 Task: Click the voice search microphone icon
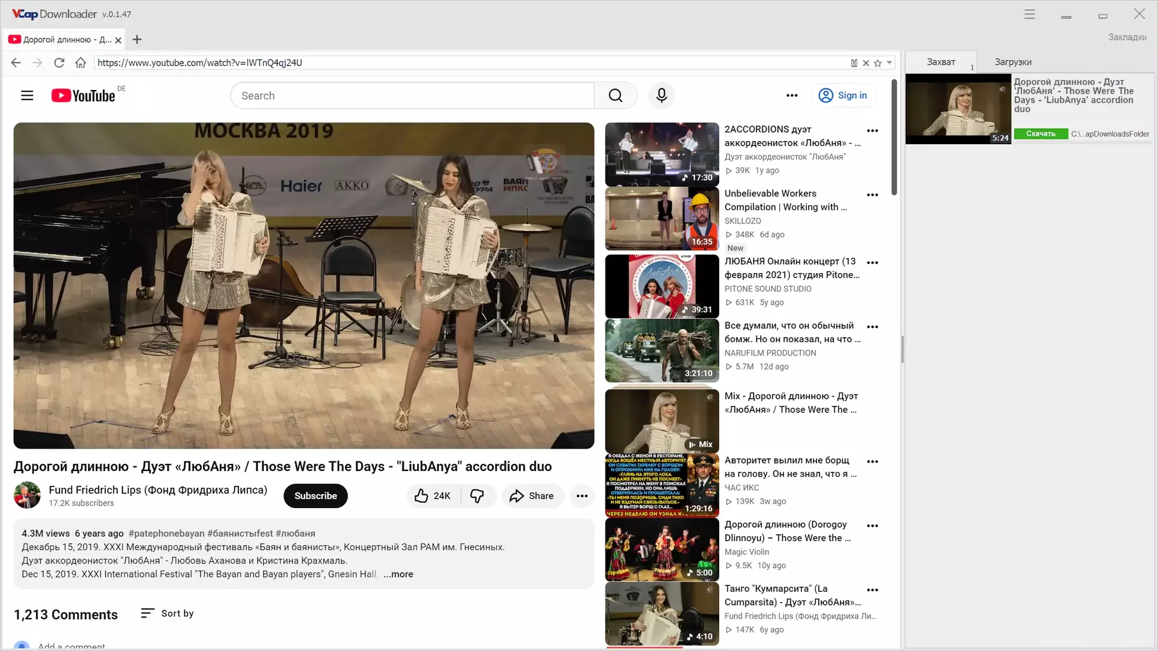661,96
